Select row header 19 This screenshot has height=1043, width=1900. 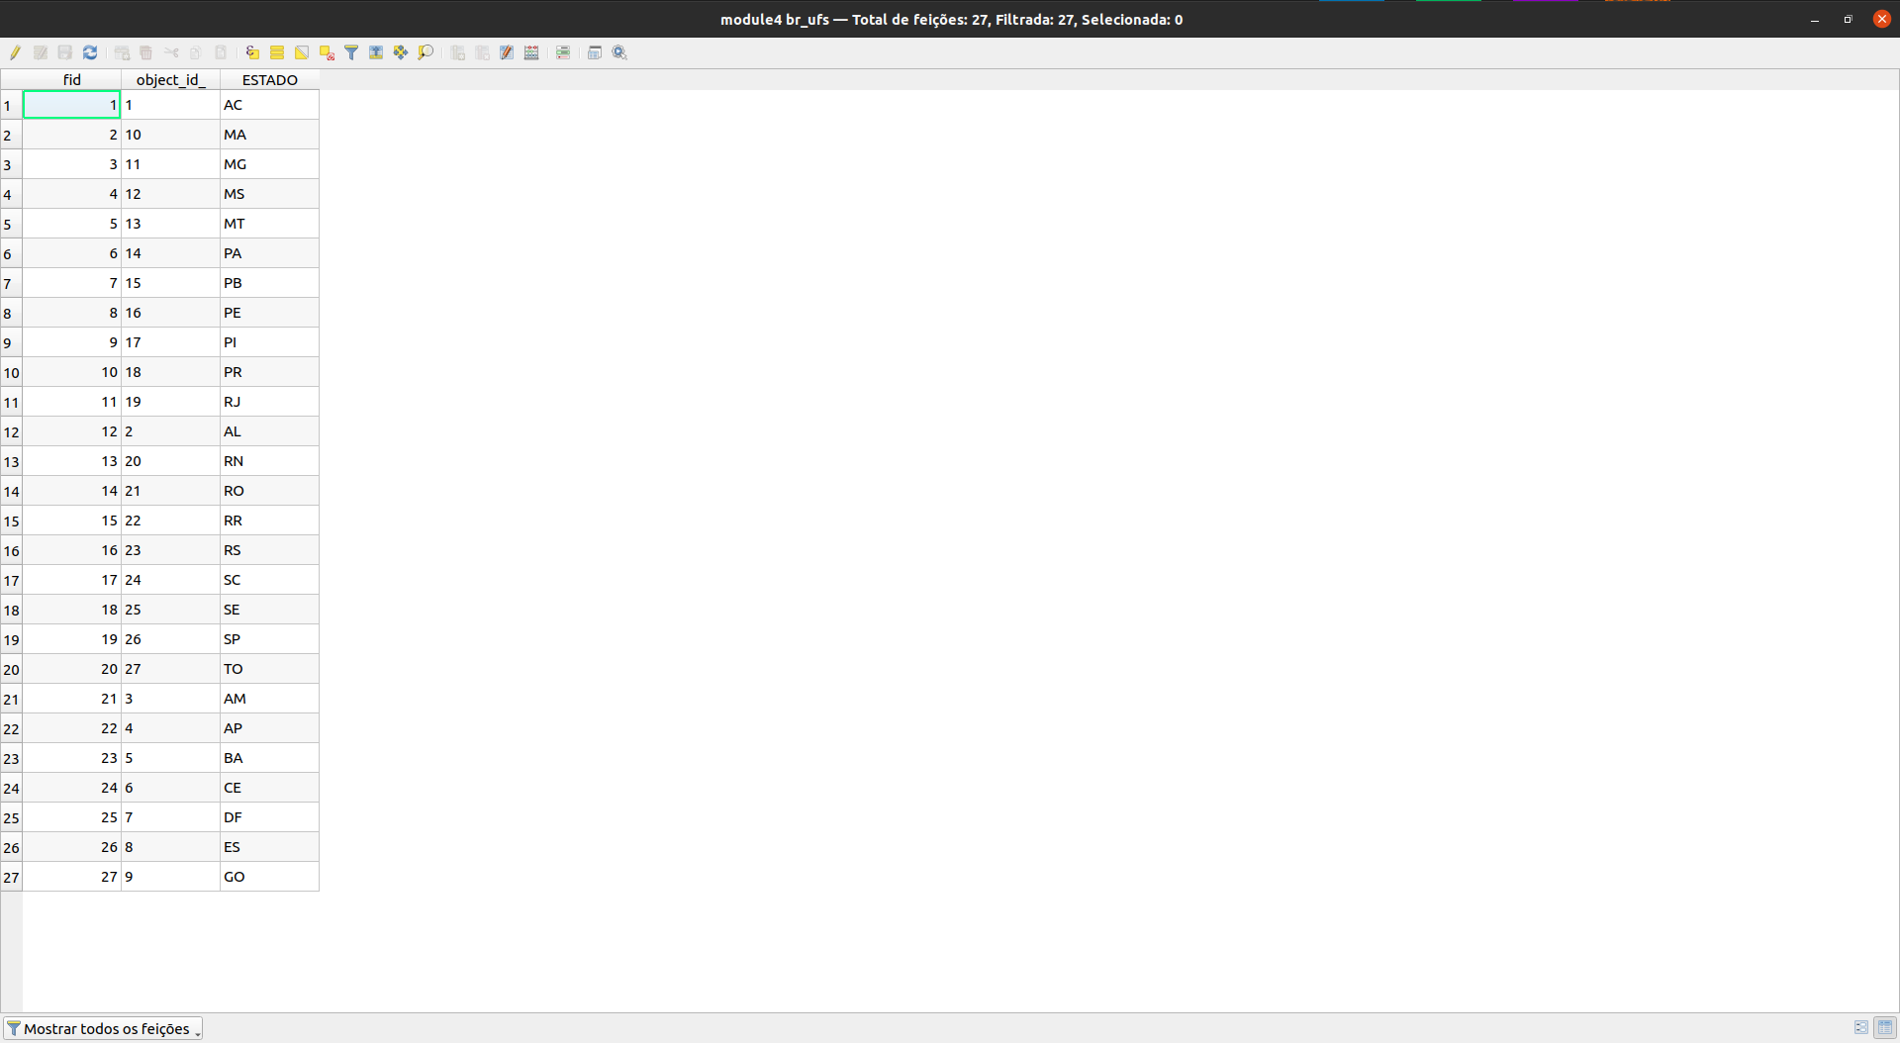[x=11, y=639]
